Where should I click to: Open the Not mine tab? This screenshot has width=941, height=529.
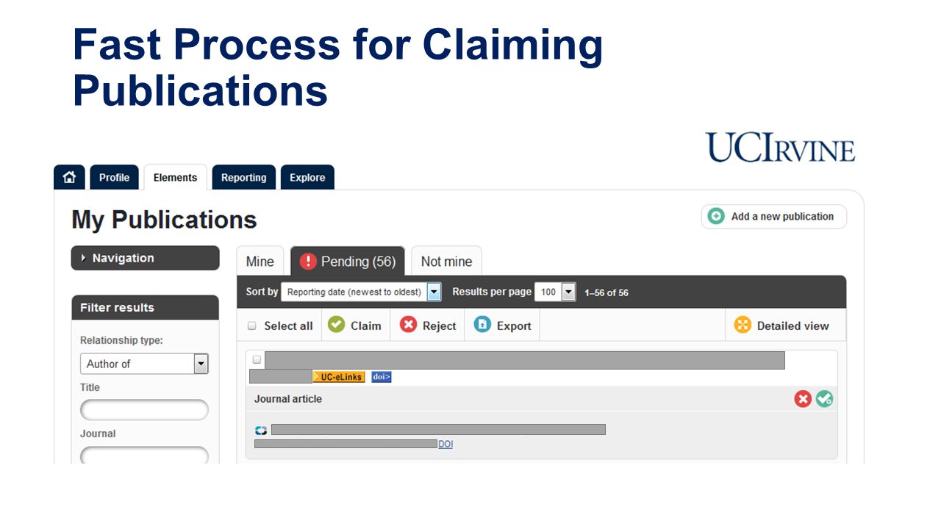point(446,262)
